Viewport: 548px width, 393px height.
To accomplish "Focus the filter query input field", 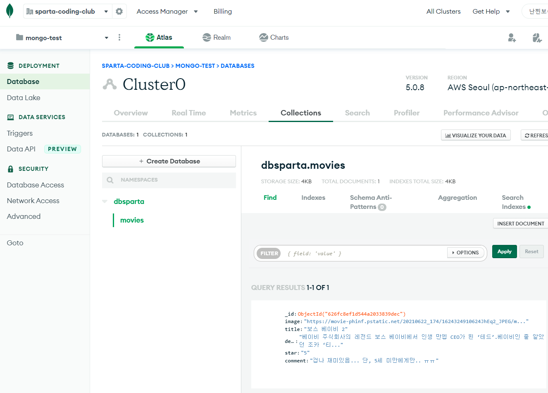I will (365, 254).
